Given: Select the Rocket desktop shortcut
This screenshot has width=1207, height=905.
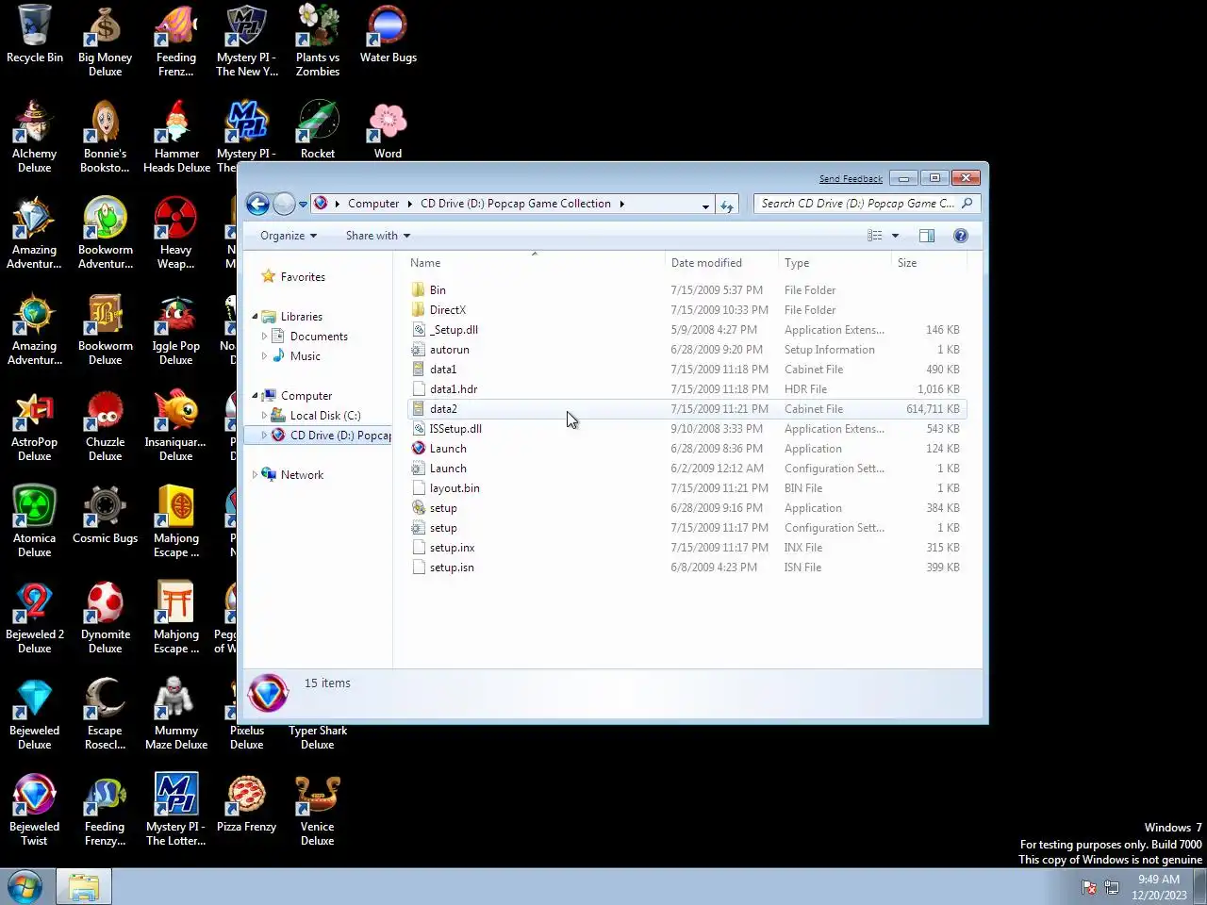Looking at the screenshot, I should click(x=318, y=130).
